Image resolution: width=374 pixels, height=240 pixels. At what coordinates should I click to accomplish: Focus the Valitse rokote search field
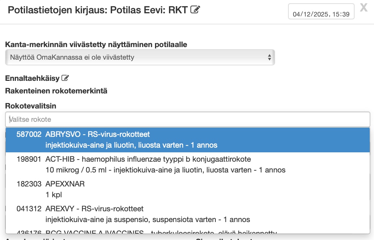coord(187,119)
